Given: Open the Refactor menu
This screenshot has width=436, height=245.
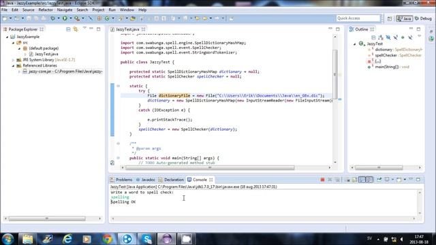Looking at the screenshot, I should point(46,10).
